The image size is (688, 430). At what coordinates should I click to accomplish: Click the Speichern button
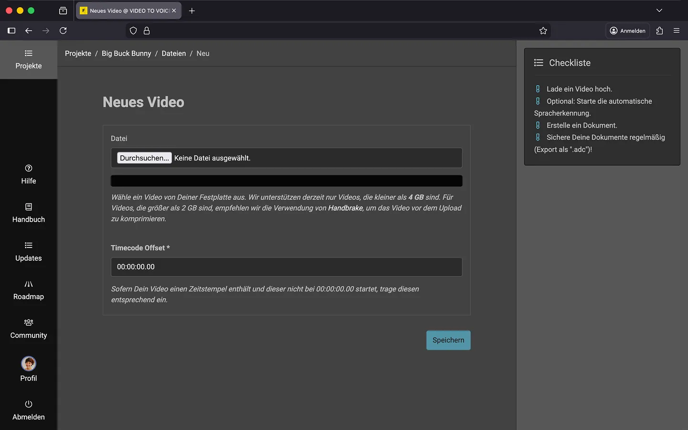point(448,340)
